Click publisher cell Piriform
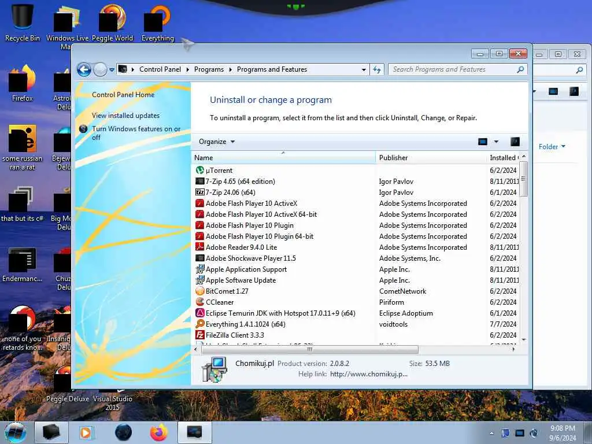 click(391, 302)
